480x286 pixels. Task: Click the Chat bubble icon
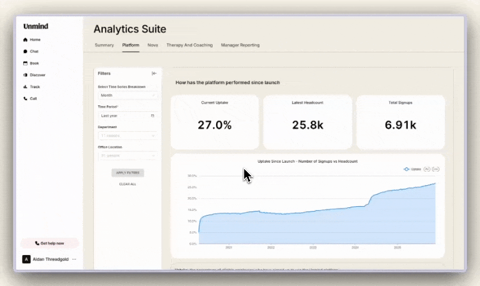(25, 51)
